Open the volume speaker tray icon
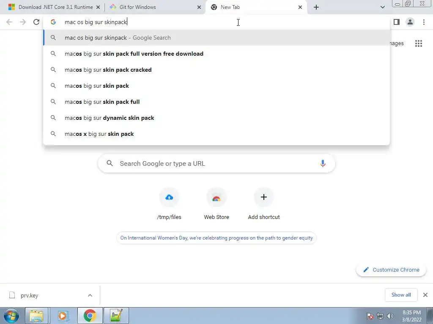The width and height of the screenshot is (433, 324). pyautogui.click(x=390, y=316)
